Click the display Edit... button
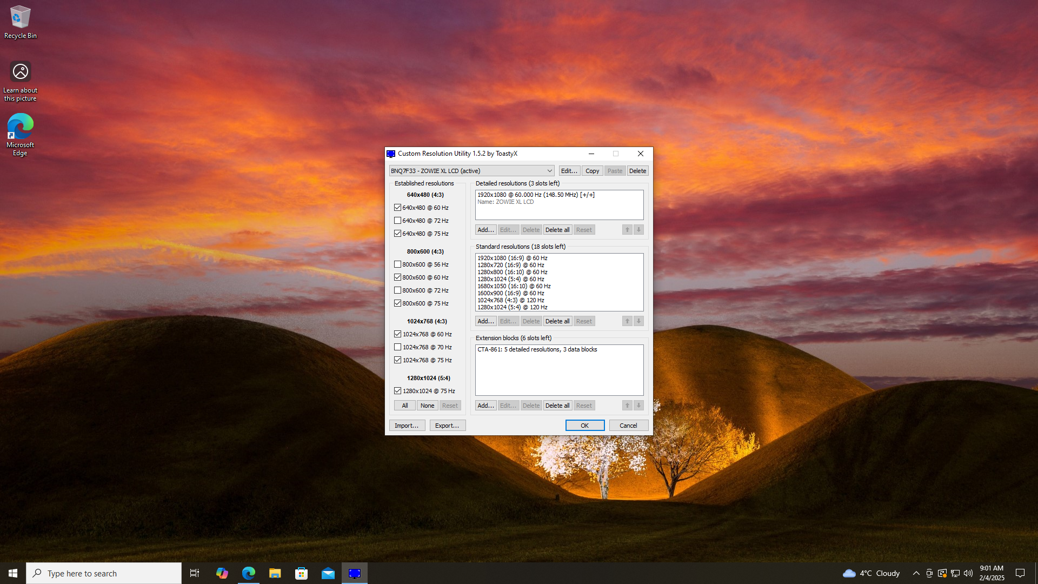This screenshot has height=584, width=1038. [569, 171]
